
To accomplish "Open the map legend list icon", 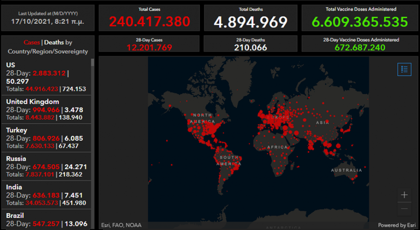I will [404, 69].
